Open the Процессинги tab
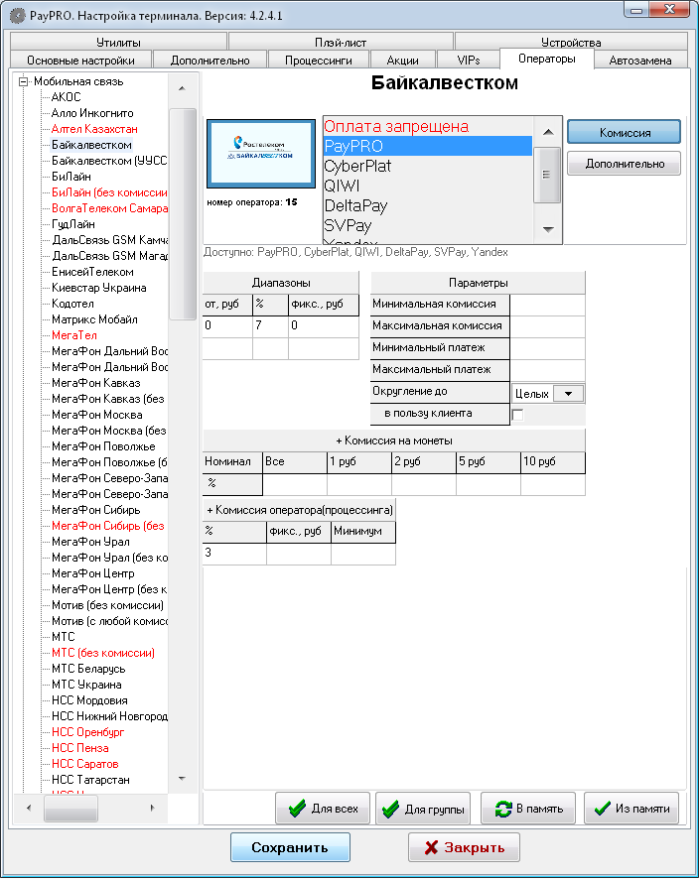This screenshot has height=880, width=700. [x=319, y=61]
